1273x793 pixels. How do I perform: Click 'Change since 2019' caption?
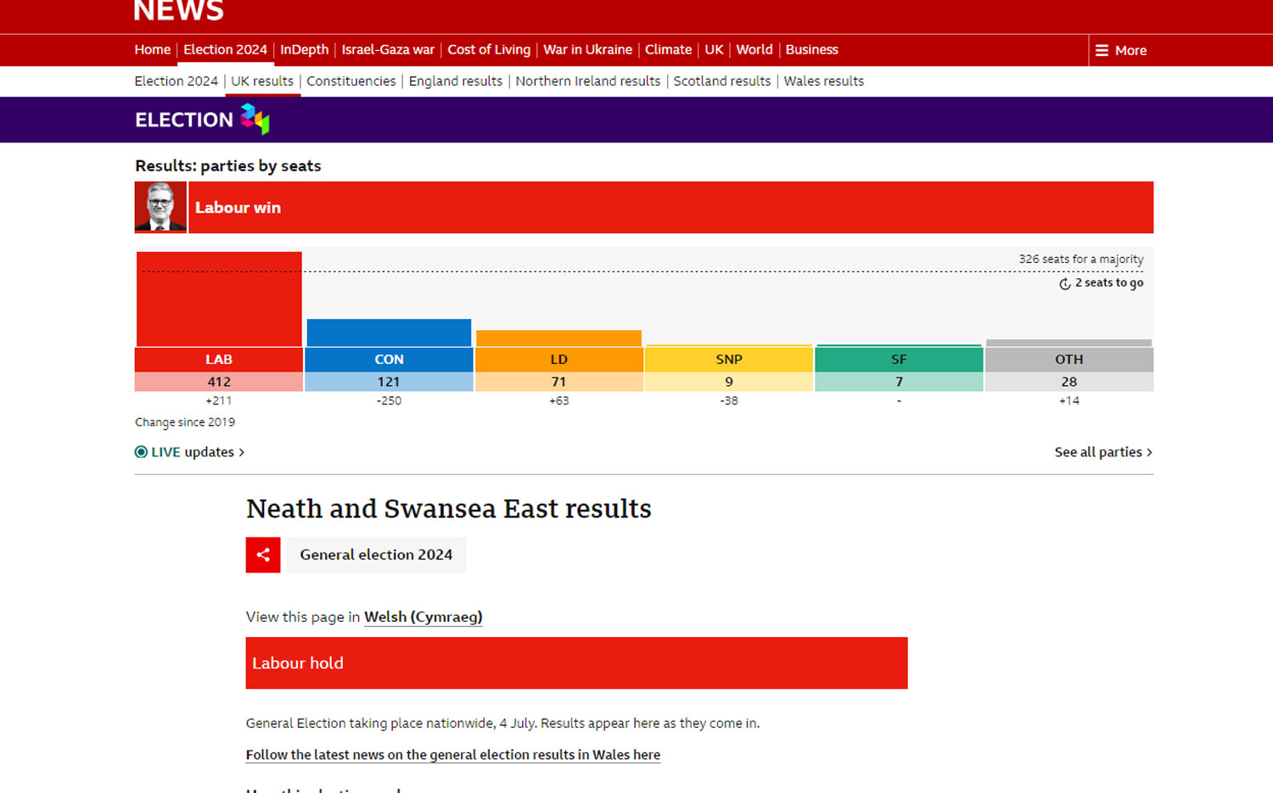click(x=185, y=422)
